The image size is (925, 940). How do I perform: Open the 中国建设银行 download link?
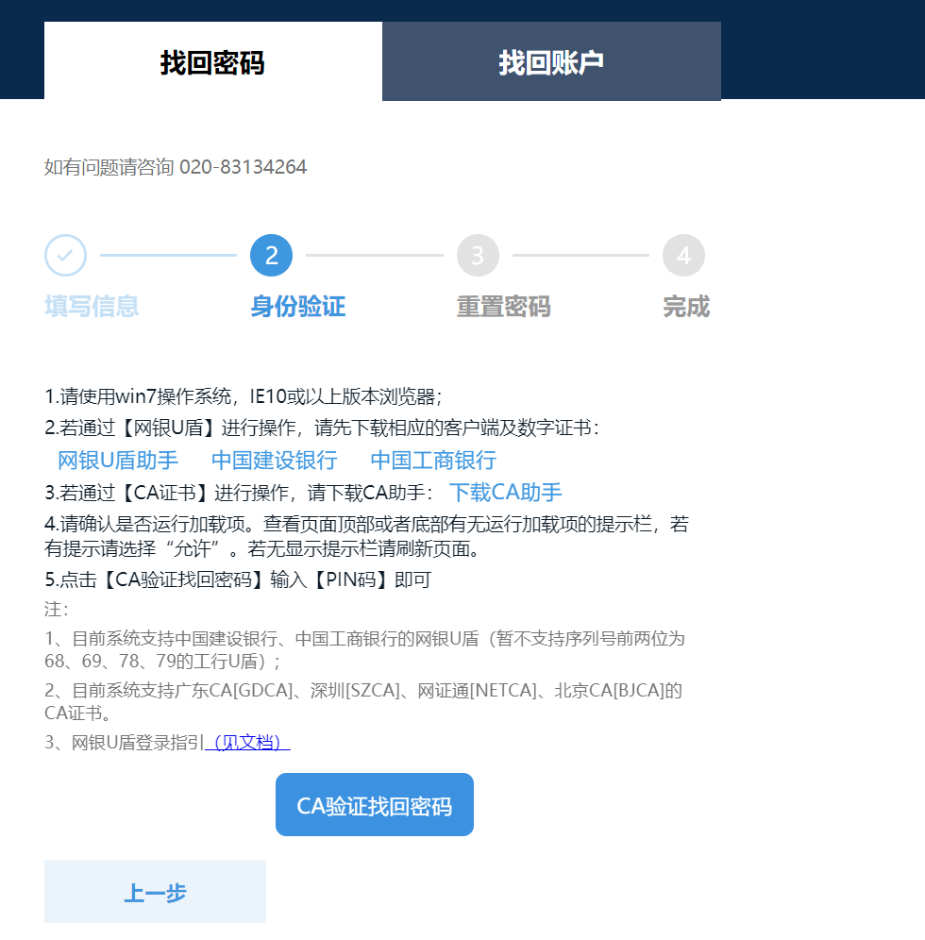(275, 461)
